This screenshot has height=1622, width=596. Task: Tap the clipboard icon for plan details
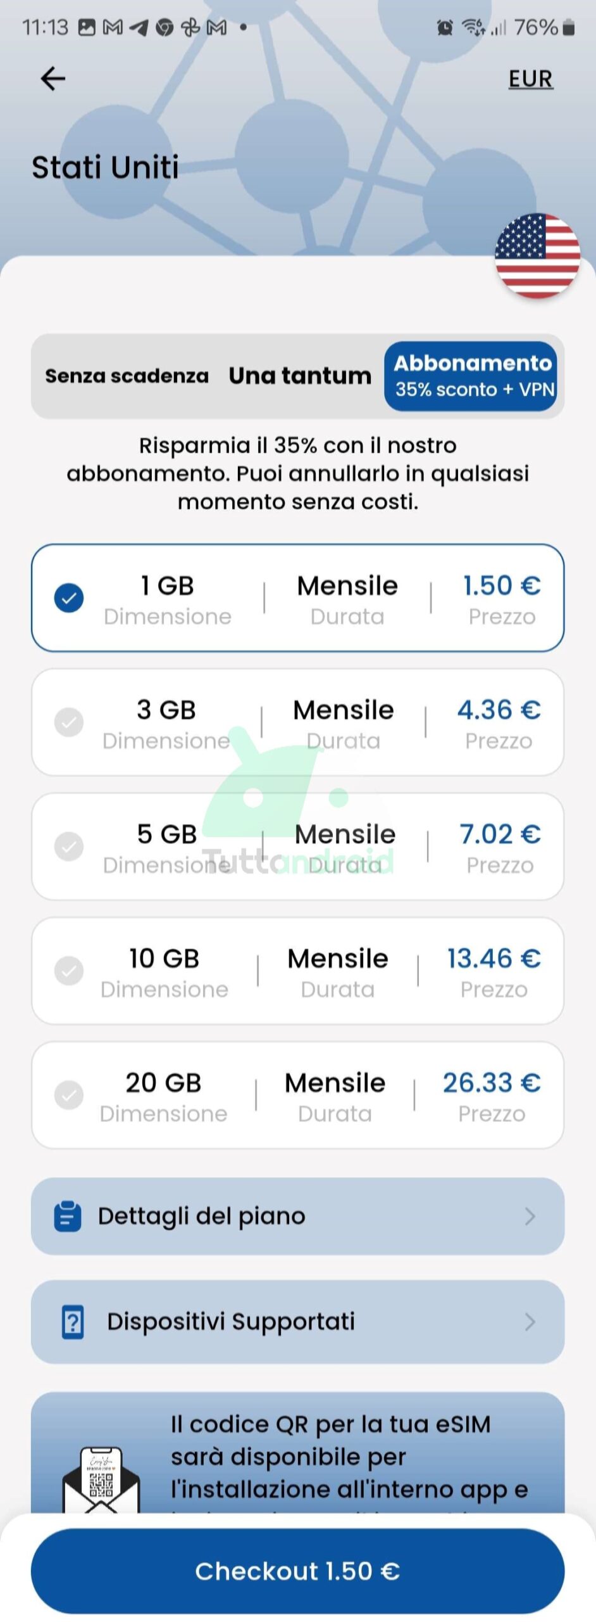(x=68, y=1216)
